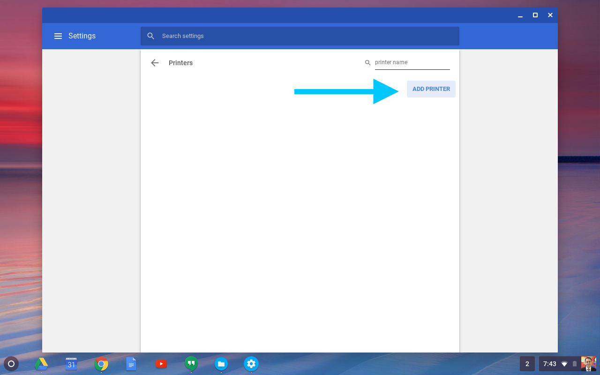The width and height of the screenshot is (600, 375).
Task: Open the launcher from the shelf
Action: [x=11, y=364]
